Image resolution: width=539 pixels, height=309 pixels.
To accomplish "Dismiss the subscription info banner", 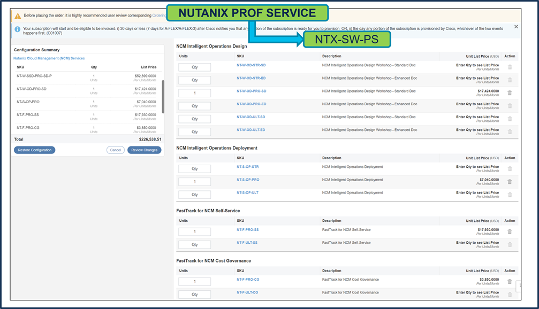I will (x=516, y=26).
